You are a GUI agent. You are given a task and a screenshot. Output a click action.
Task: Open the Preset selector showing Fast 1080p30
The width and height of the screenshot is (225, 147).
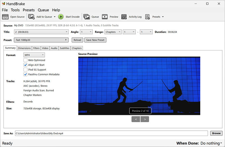(x=41, y=40)
